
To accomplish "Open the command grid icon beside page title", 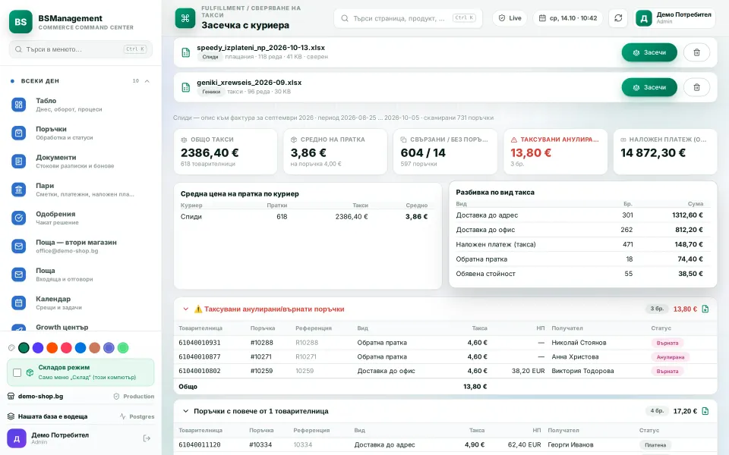I will click(x=185, y=18).
